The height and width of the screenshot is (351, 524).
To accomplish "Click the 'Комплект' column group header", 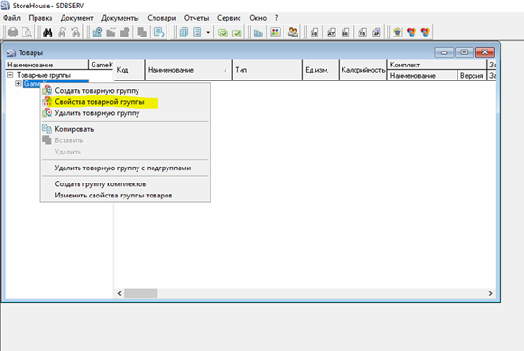I will point(436,65).
